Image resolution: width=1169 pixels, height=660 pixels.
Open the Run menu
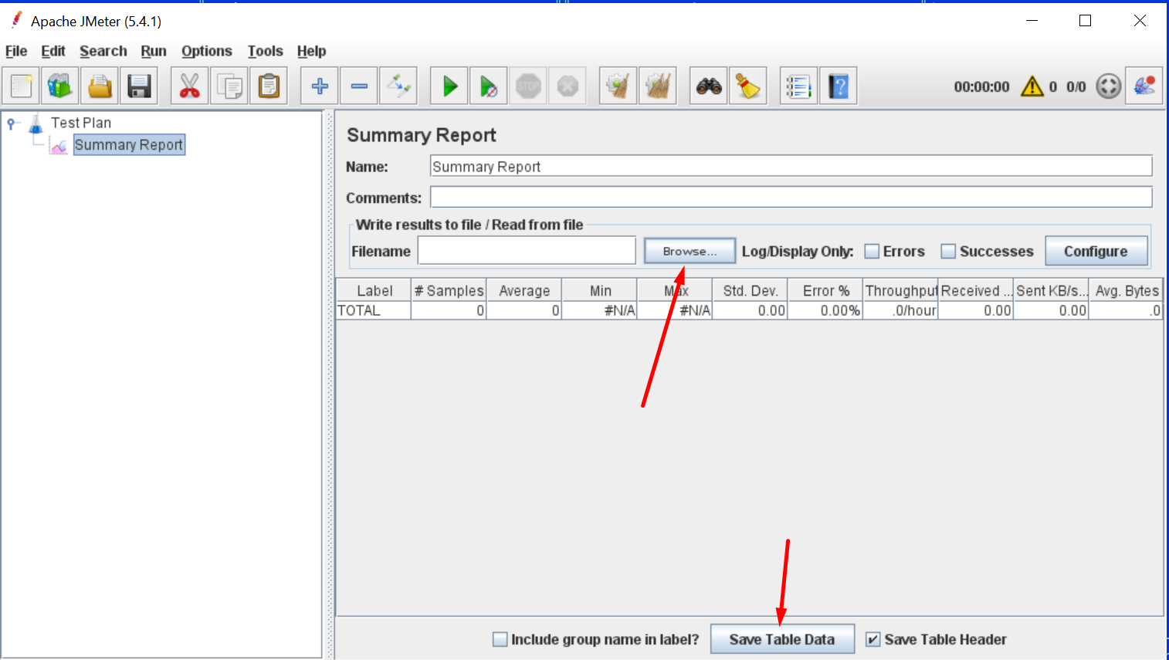pyautogui.click(x=154, y=51)
